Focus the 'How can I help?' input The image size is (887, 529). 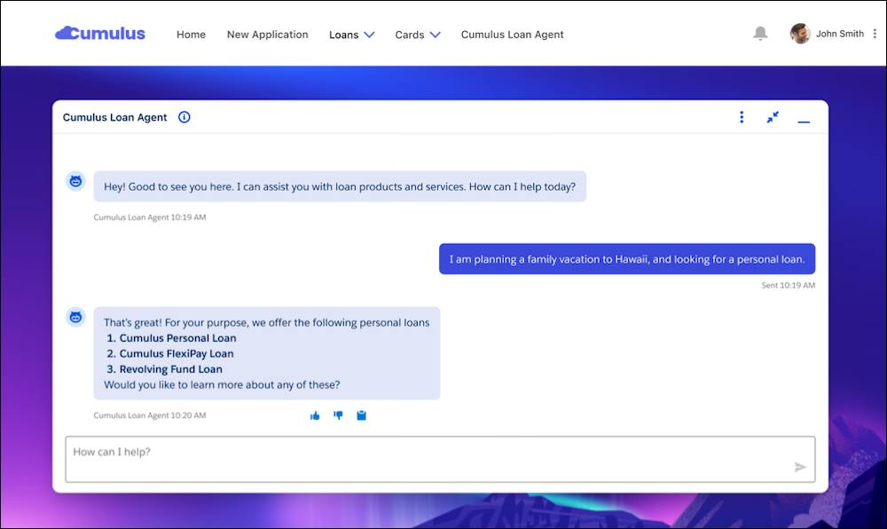click(440, 460)
